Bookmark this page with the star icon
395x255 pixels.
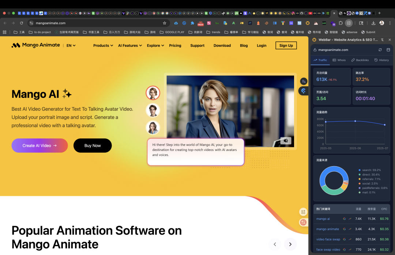coord(165,23)
